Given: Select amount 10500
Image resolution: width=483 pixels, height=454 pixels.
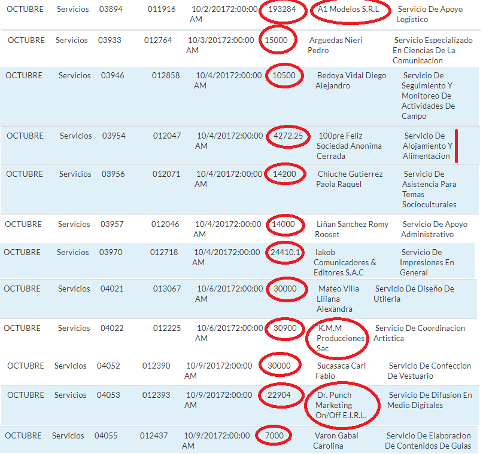Looking at the screenshot, I should [284, 76].
